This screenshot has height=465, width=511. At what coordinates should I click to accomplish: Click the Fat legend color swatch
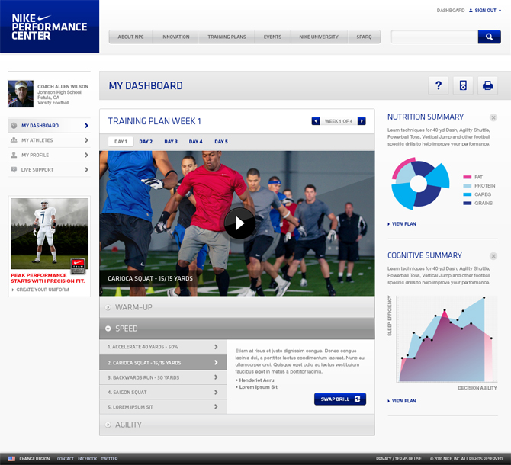[468, 177]
